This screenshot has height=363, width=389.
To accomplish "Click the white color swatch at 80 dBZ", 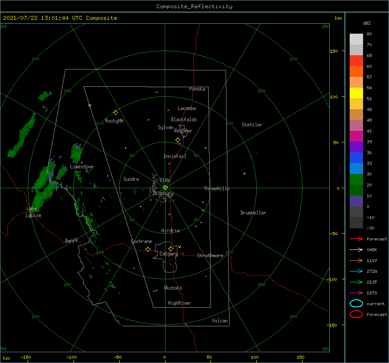I will pyautogui.click(x=356, y=39).
